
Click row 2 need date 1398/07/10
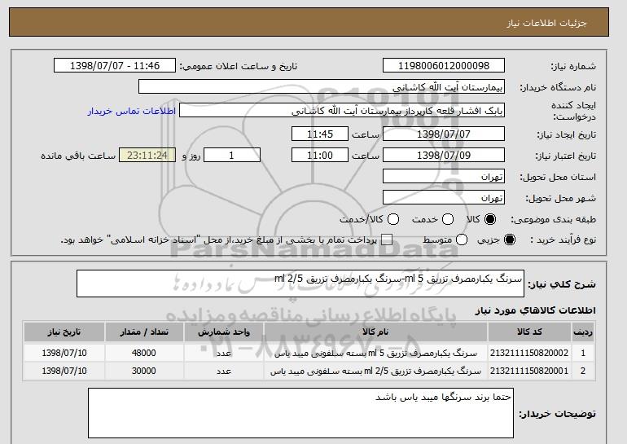coord(64,371)
